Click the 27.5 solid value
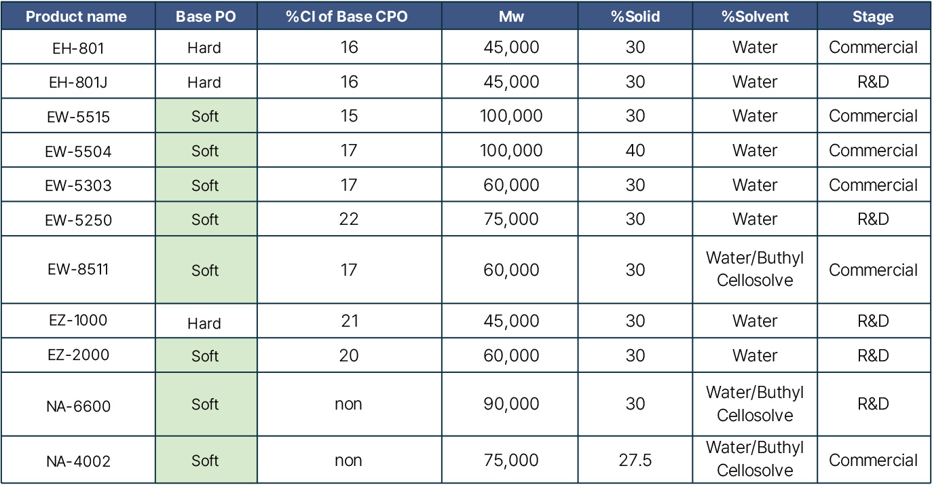 (x=635, y=461)
